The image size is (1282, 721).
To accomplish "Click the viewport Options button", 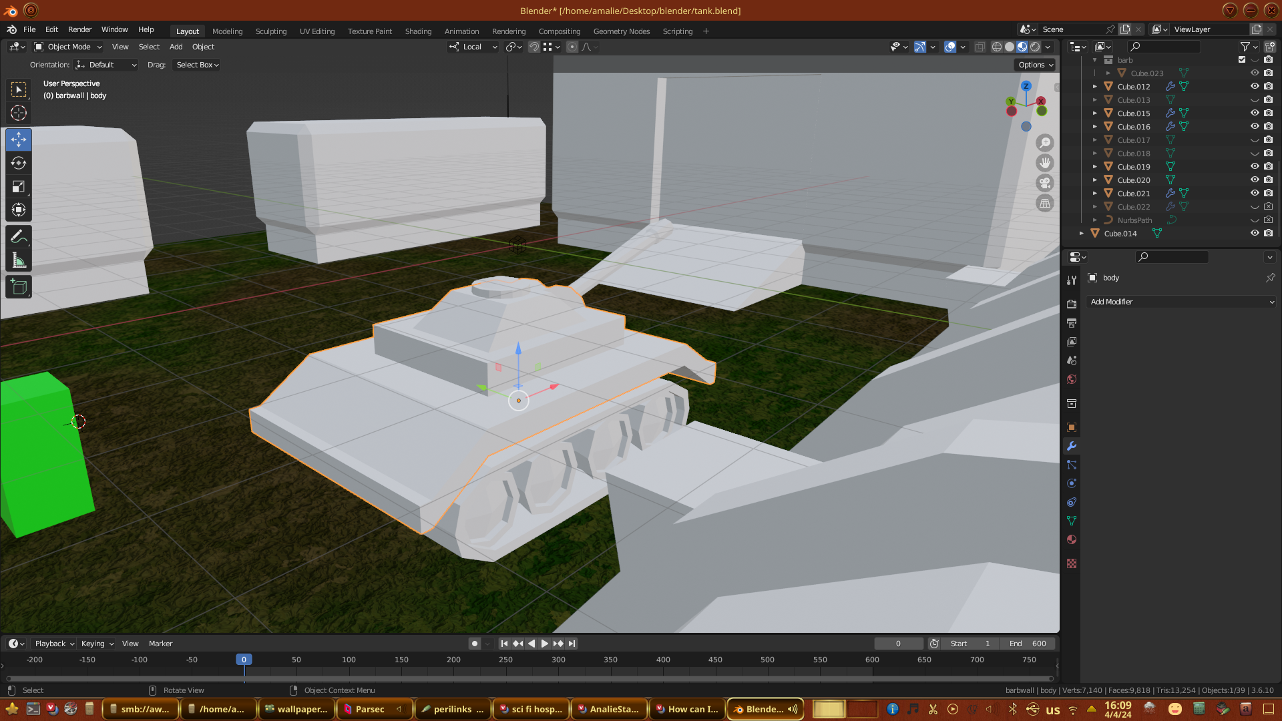I will tap(1036, 65).
